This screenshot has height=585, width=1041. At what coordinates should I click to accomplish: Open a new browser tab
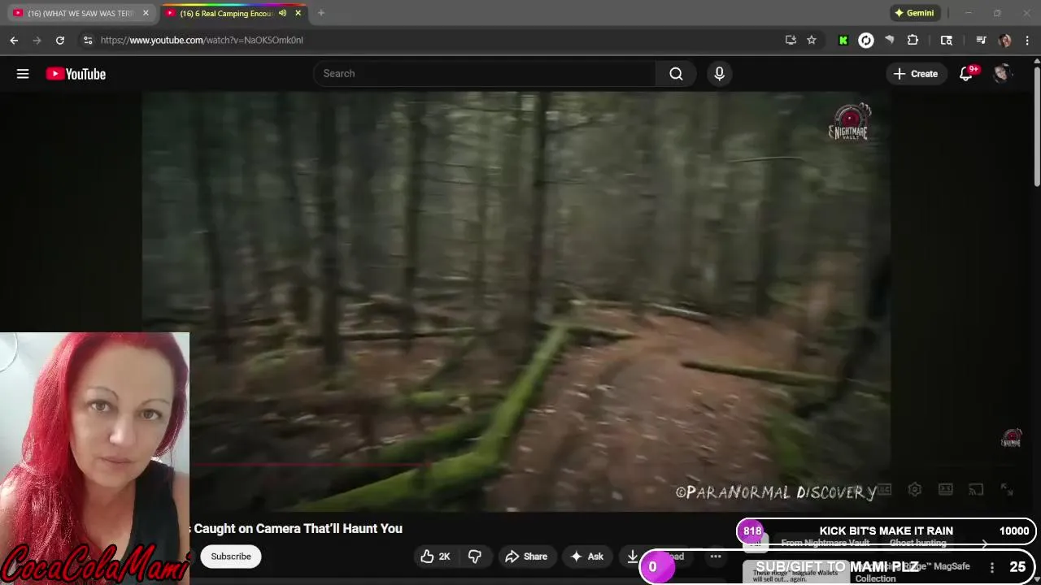321,13
